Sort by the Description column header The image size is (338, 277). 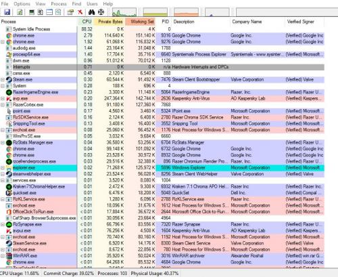tap(201, 22)
